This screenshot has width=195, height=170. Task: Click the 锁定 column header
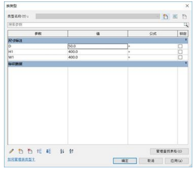pos(183,34)
